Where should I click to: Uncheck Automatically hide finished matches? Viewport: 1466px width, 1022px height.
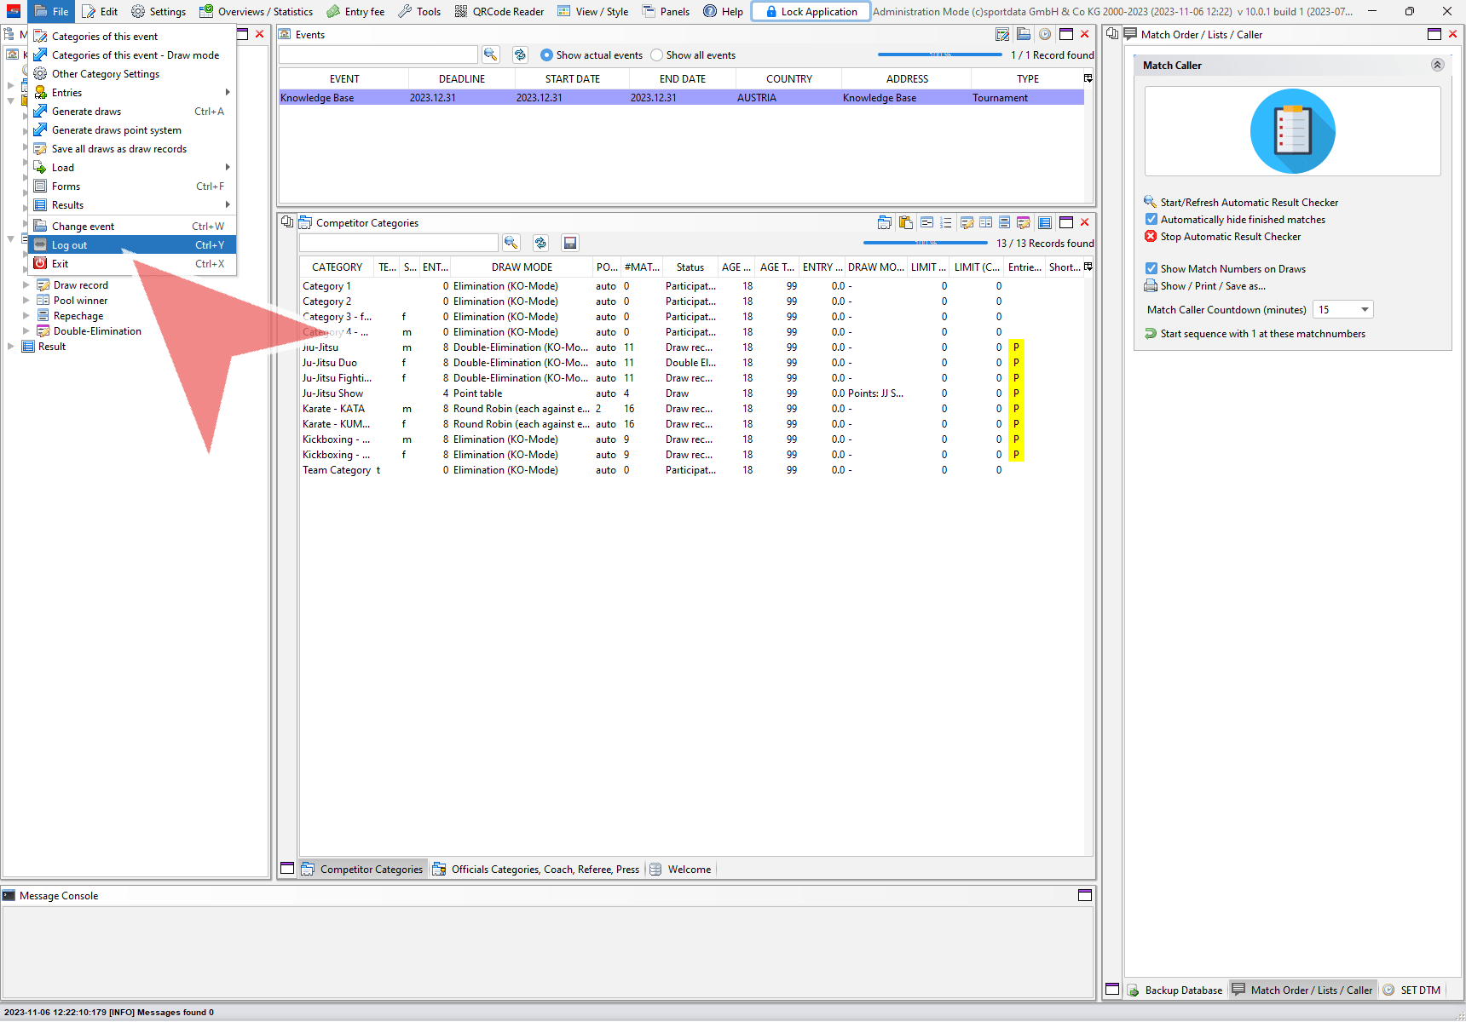tap(1151, 220)
